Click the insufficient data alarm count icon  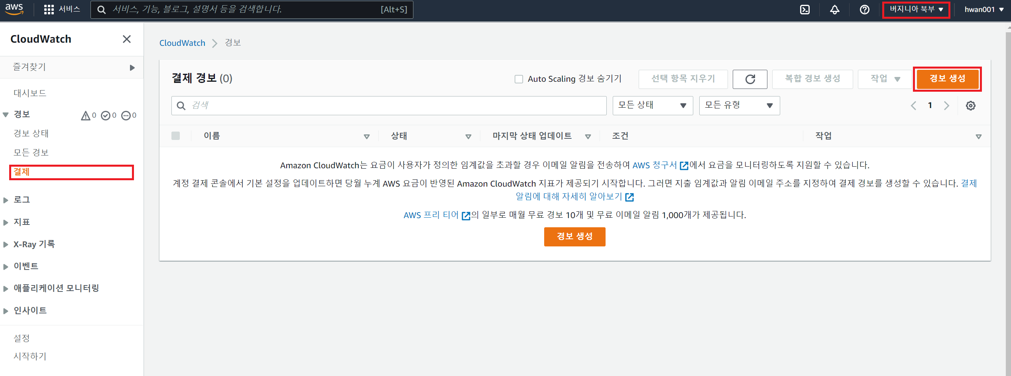[x=126, y=116]
